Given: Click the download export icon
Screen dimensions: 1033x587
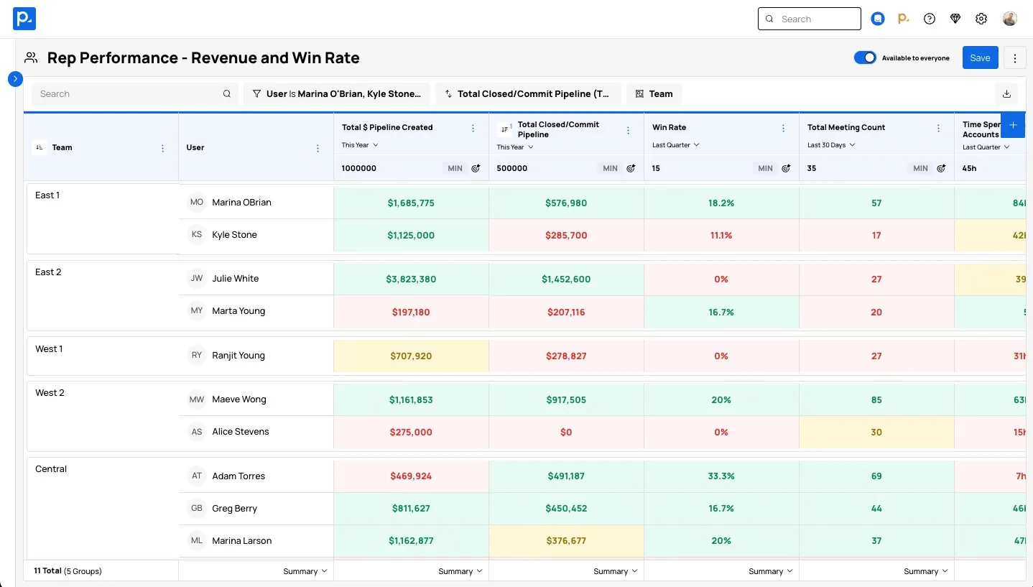Looking at the screenshot, I should [x=1006, y=94].
